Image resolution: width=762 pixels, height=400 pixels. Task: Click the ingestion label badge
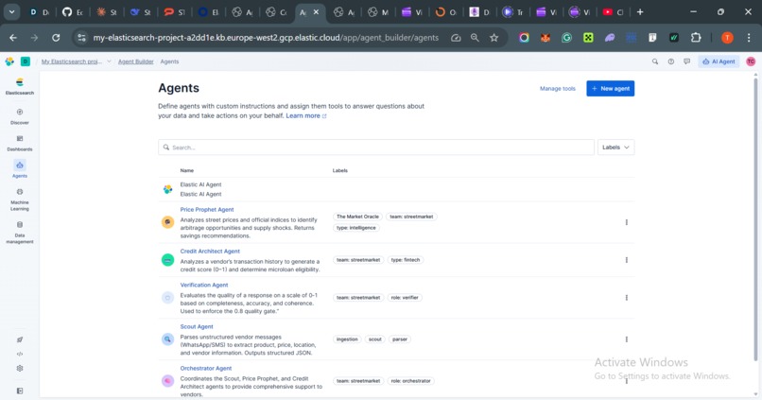347,339
